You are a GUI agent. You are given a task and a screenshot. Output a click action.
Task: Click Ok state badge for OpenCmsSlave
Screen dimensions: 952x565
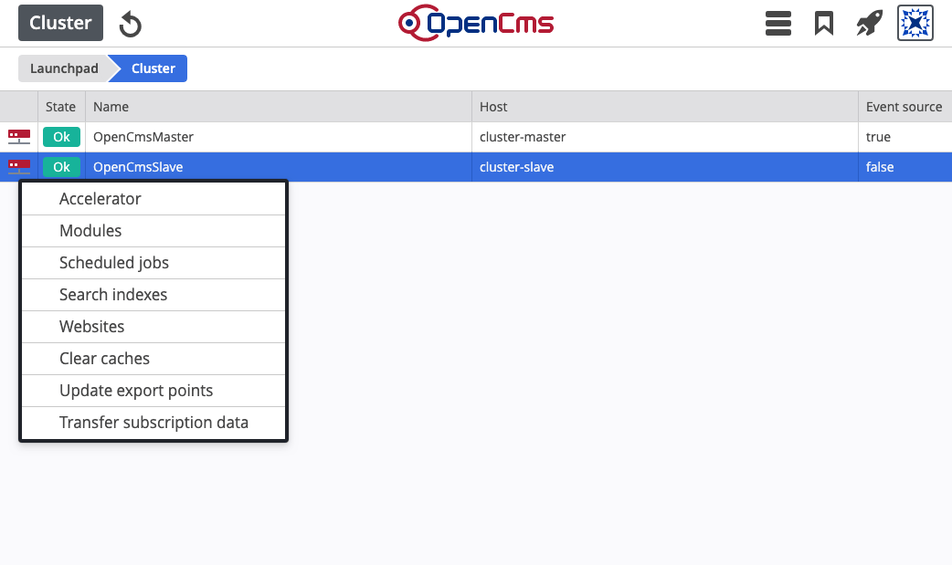[61, 168]
